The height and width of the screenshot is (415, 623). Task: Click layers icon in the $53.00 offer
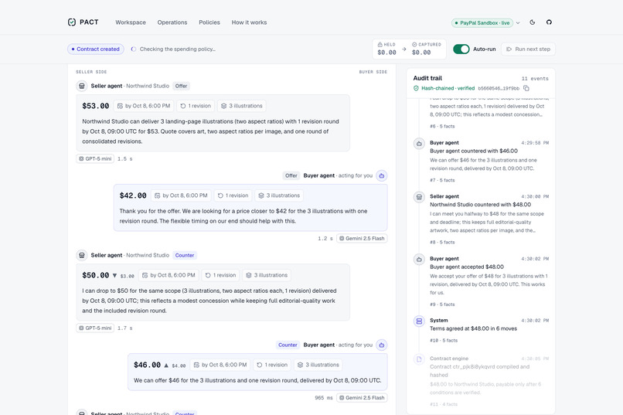pyautogui.click(x=223, y=106)
